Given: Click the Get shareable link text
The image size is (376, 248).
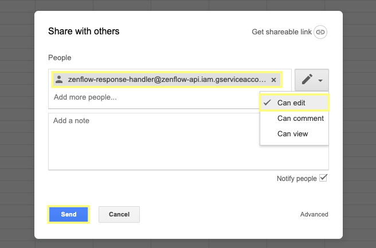Looking at the screenshot, I should [281, 32].
